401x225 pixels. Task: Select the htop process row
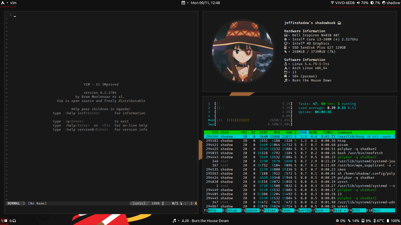299,141
